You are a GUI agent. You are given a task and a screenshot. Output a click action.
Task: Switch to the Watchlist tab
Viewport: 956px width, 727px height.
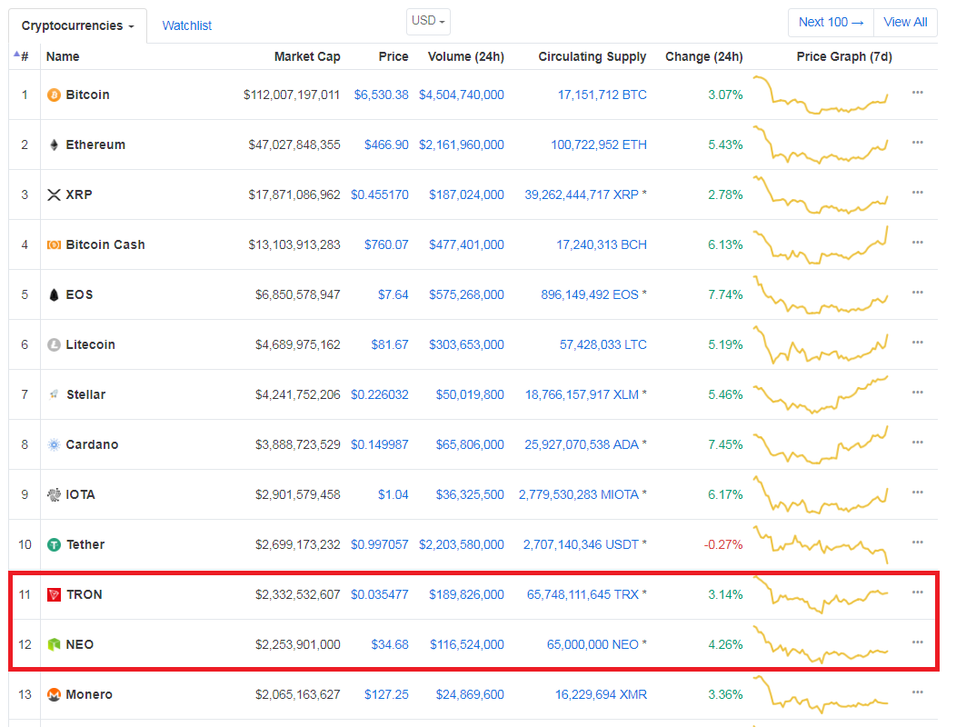186,25
